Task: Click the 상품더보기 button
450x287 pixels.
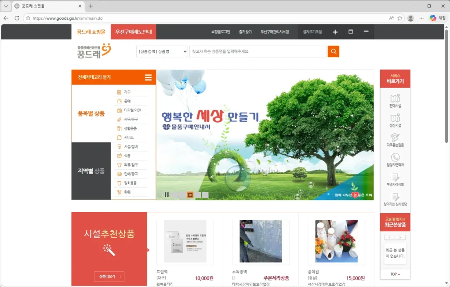Action: click(x=109, y=276)
